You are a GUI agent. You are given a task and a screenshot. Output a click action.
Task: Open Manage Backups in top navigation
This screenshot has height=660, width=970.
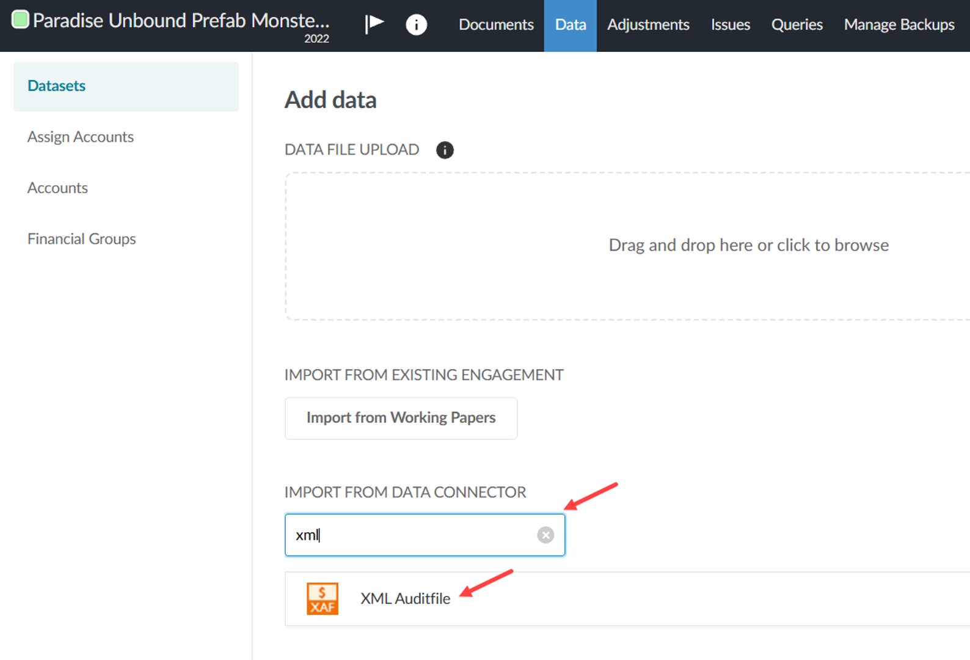point(899,25)
